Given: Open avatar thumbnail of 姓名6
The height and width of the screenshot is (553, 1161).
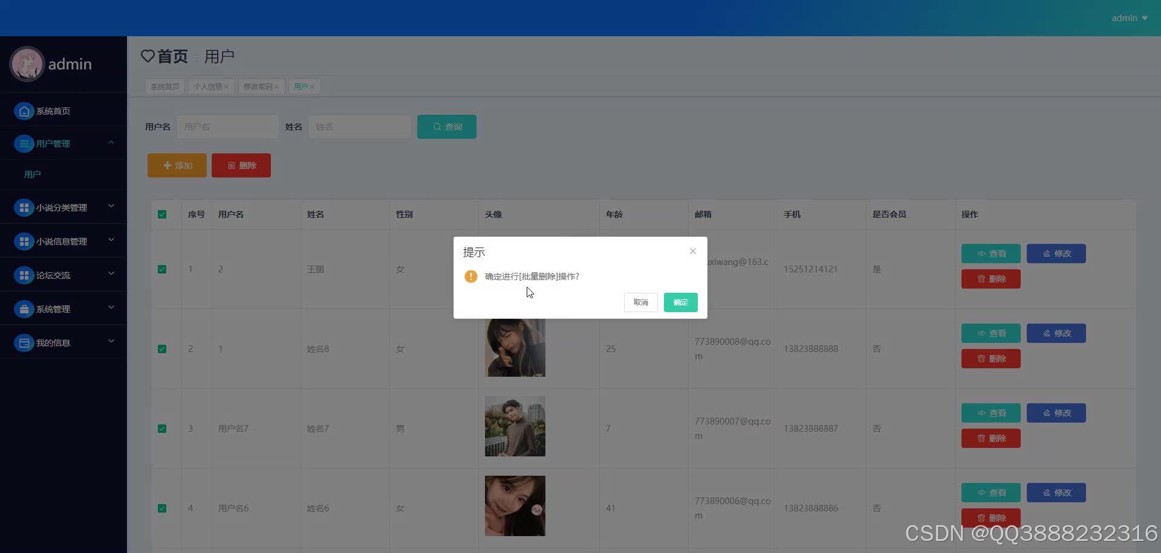Looking at the screenshot, I should 515,506.
